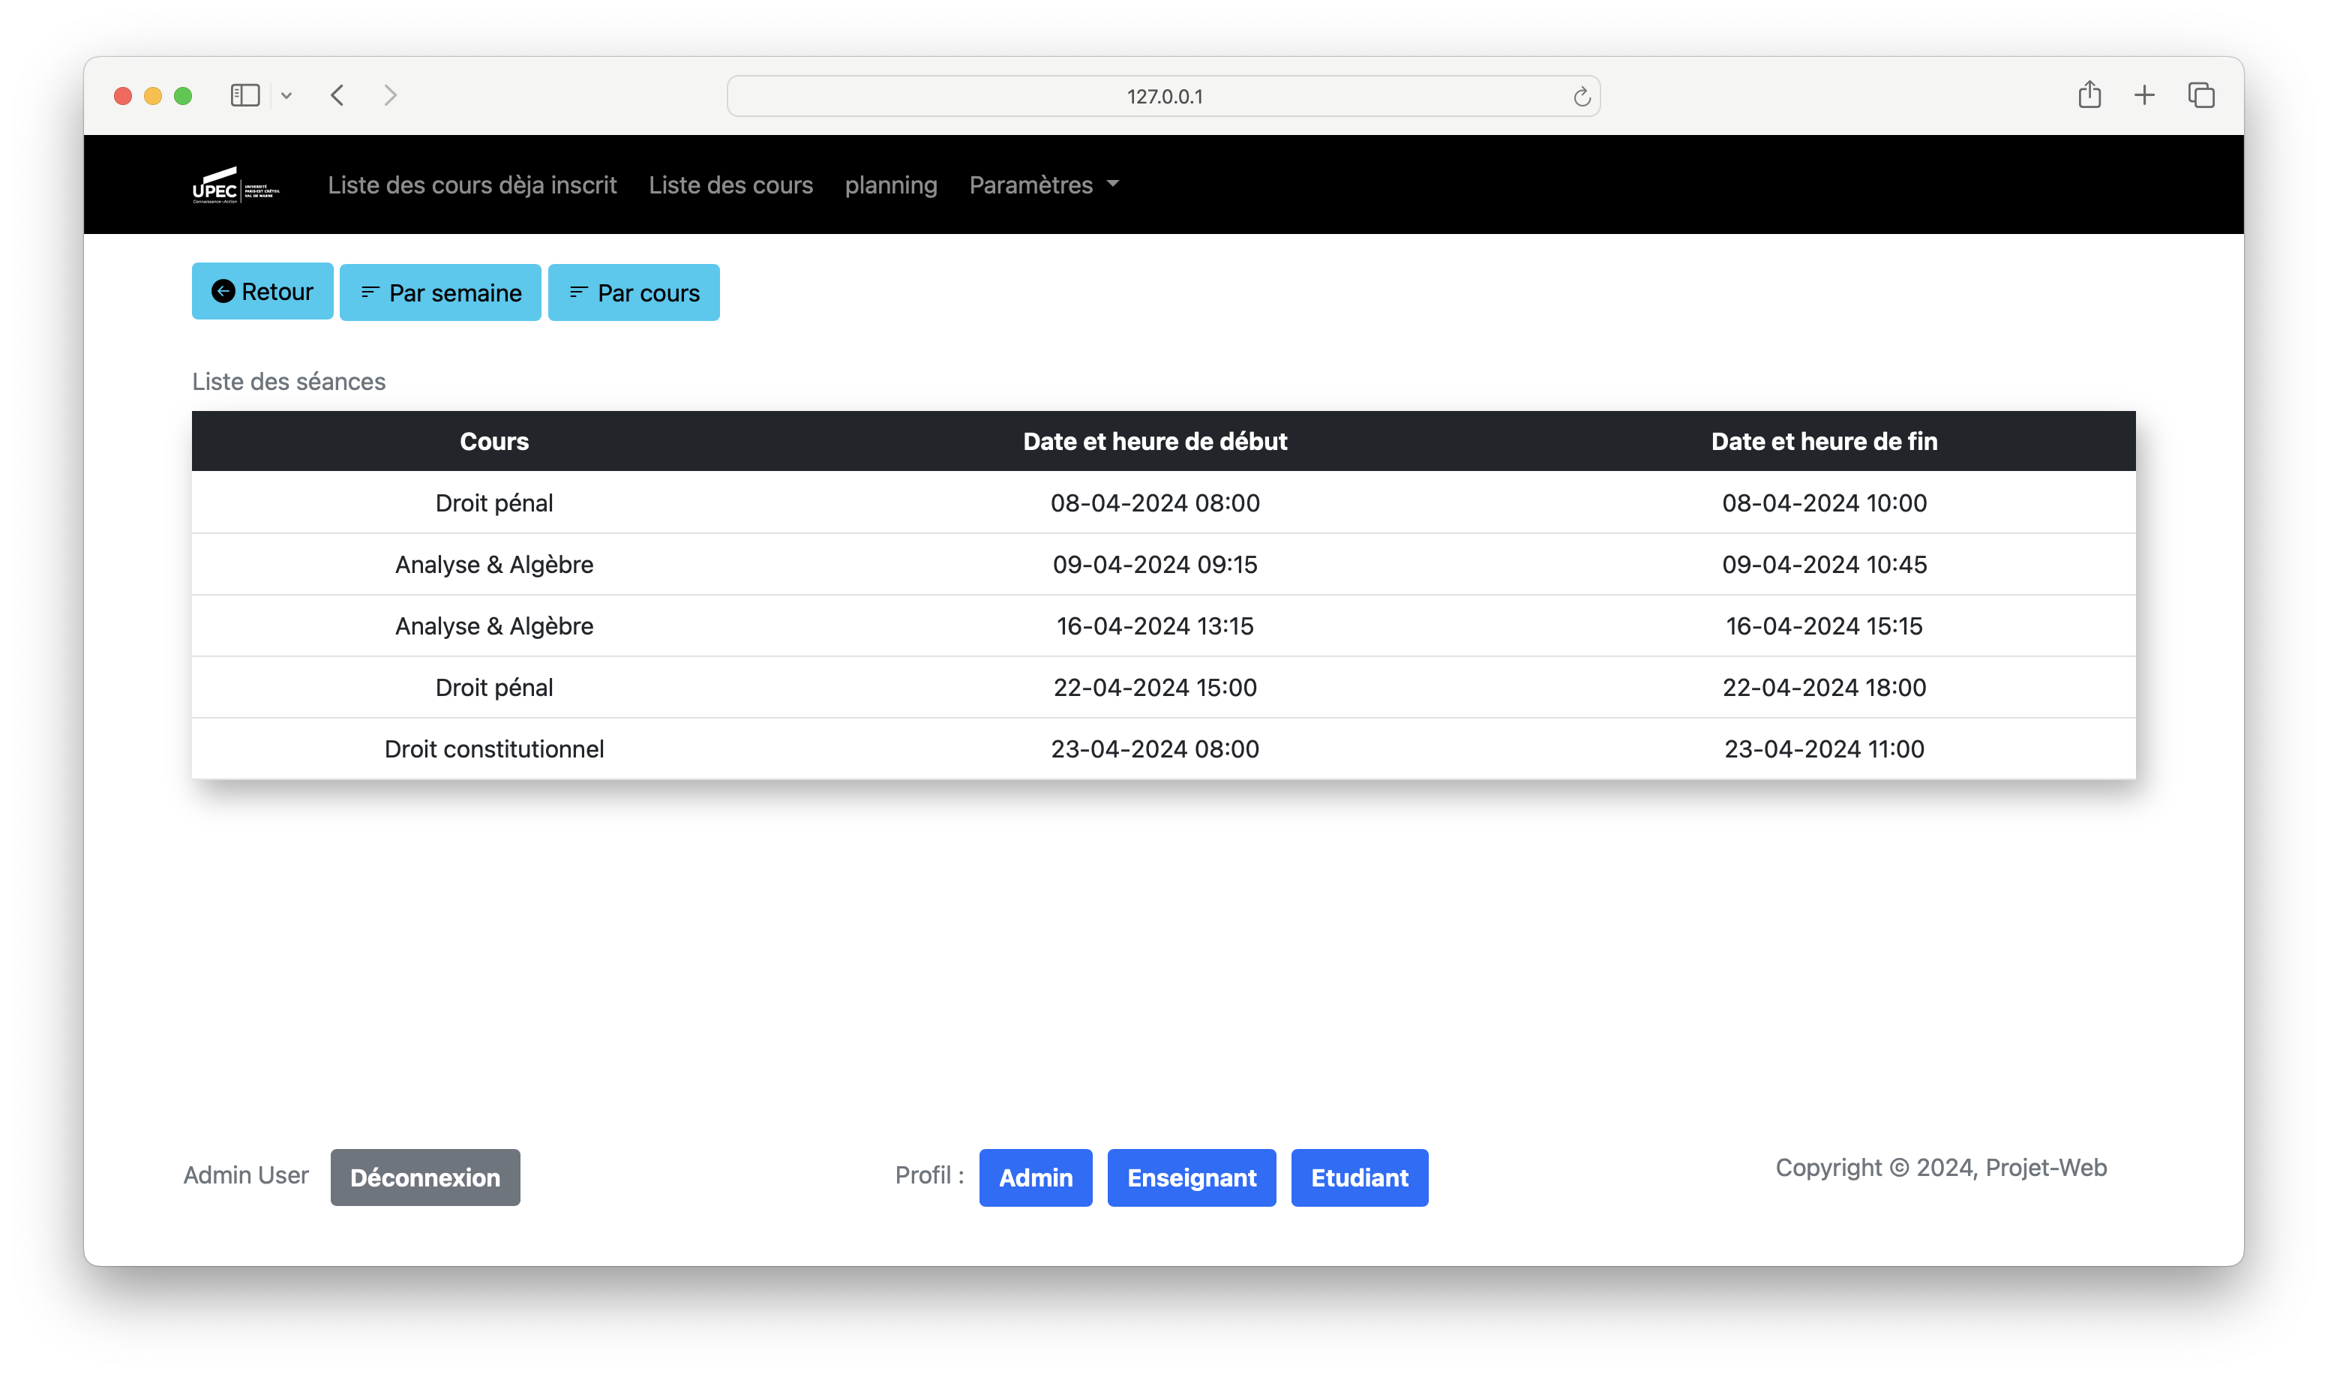2328x1377 pixels.
Task: Click the Safari sidebar toggle icon
Action: (x=245, y=95)
